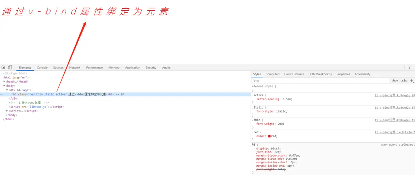Screen dimensions: 415x175
Task: Open the Properties sidebar tab
Action: click(343, 74)
